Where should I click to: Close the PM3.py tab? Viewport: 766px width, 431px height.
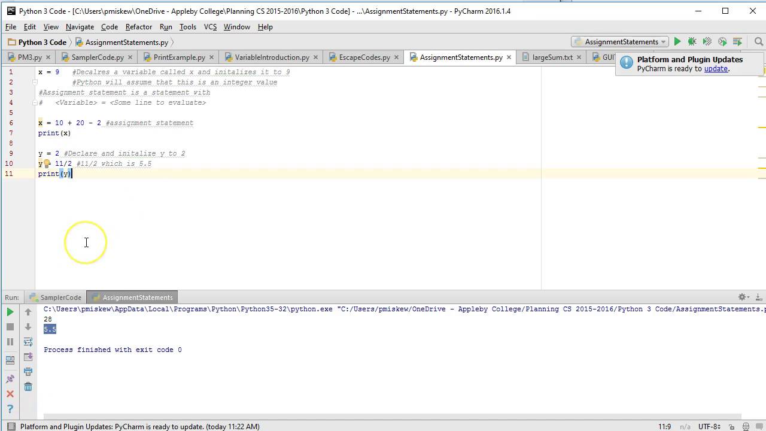pyautogui.click(x=48, y=57)
